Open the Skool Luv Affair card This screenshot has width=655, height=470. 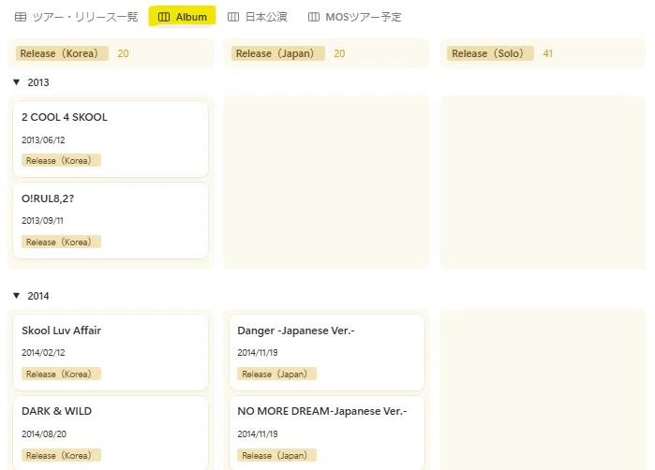tap(111, 352)
